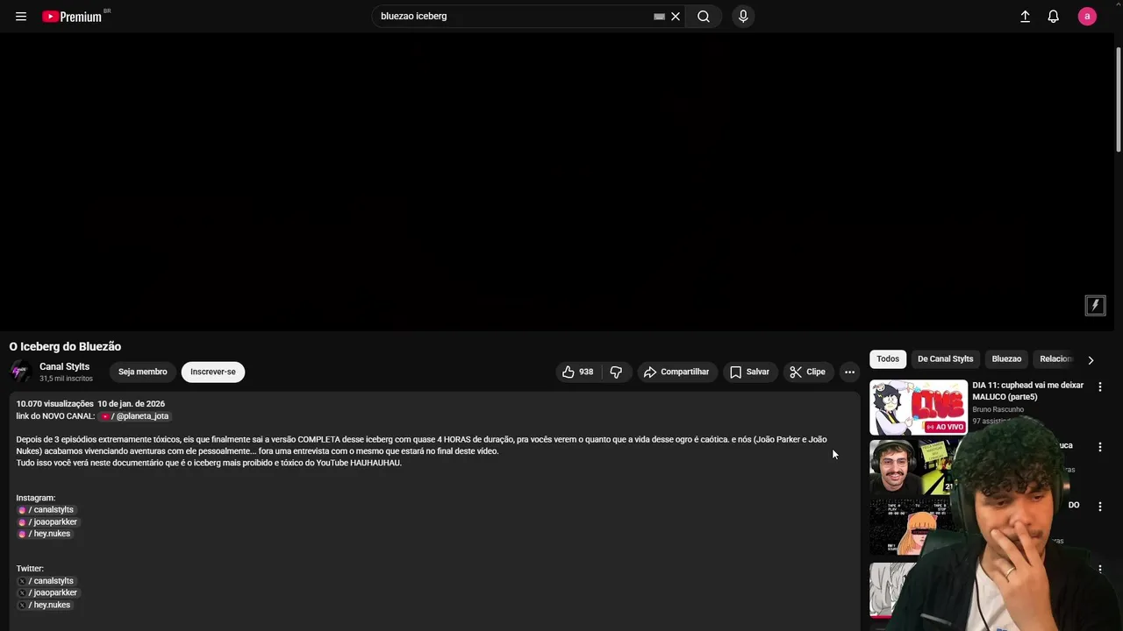Click the magnifier search button
This screenshot has height=631, width=1123.
tap(704, 16)
